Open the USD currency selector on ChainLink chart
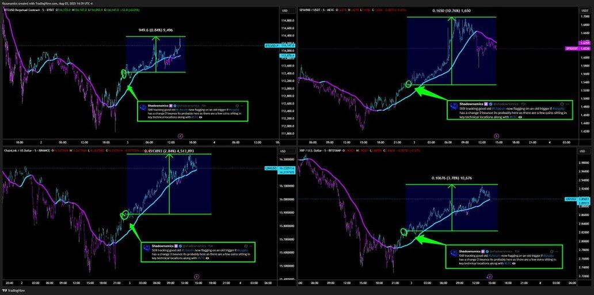 coord(284,151)
